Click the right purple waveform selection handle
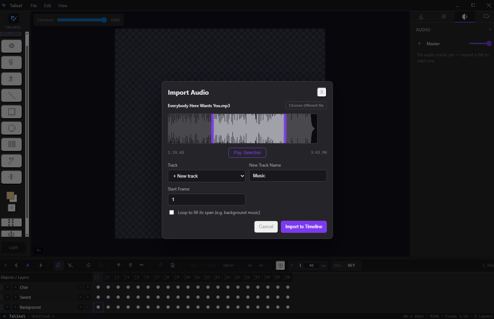This screenshot has width=494, height=319. [x=285, y=129]
